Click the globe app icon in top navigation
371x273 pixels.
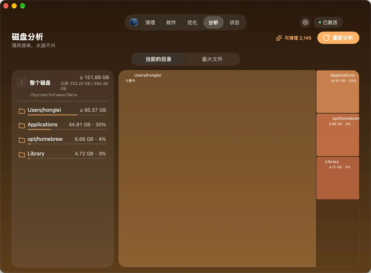[x=134, y=22]
